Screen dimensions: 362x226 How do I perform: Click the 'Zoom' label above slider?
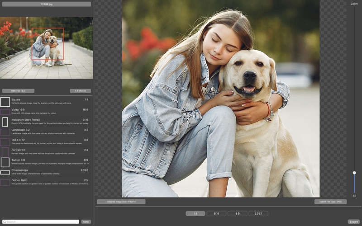pyautogui.click(x=354, y=4)
